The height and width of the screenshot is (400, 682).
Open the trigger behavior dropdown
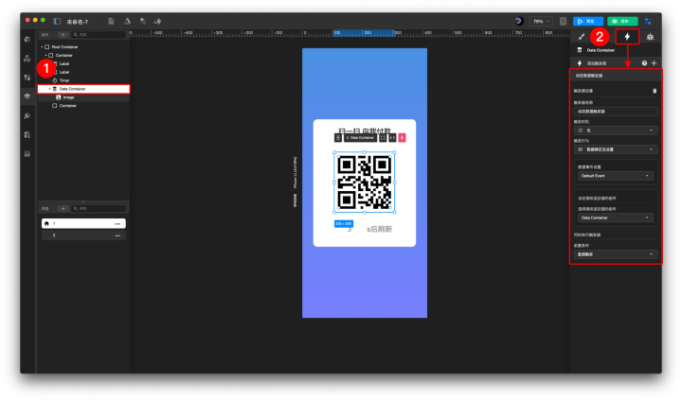(x=616, y=149)
